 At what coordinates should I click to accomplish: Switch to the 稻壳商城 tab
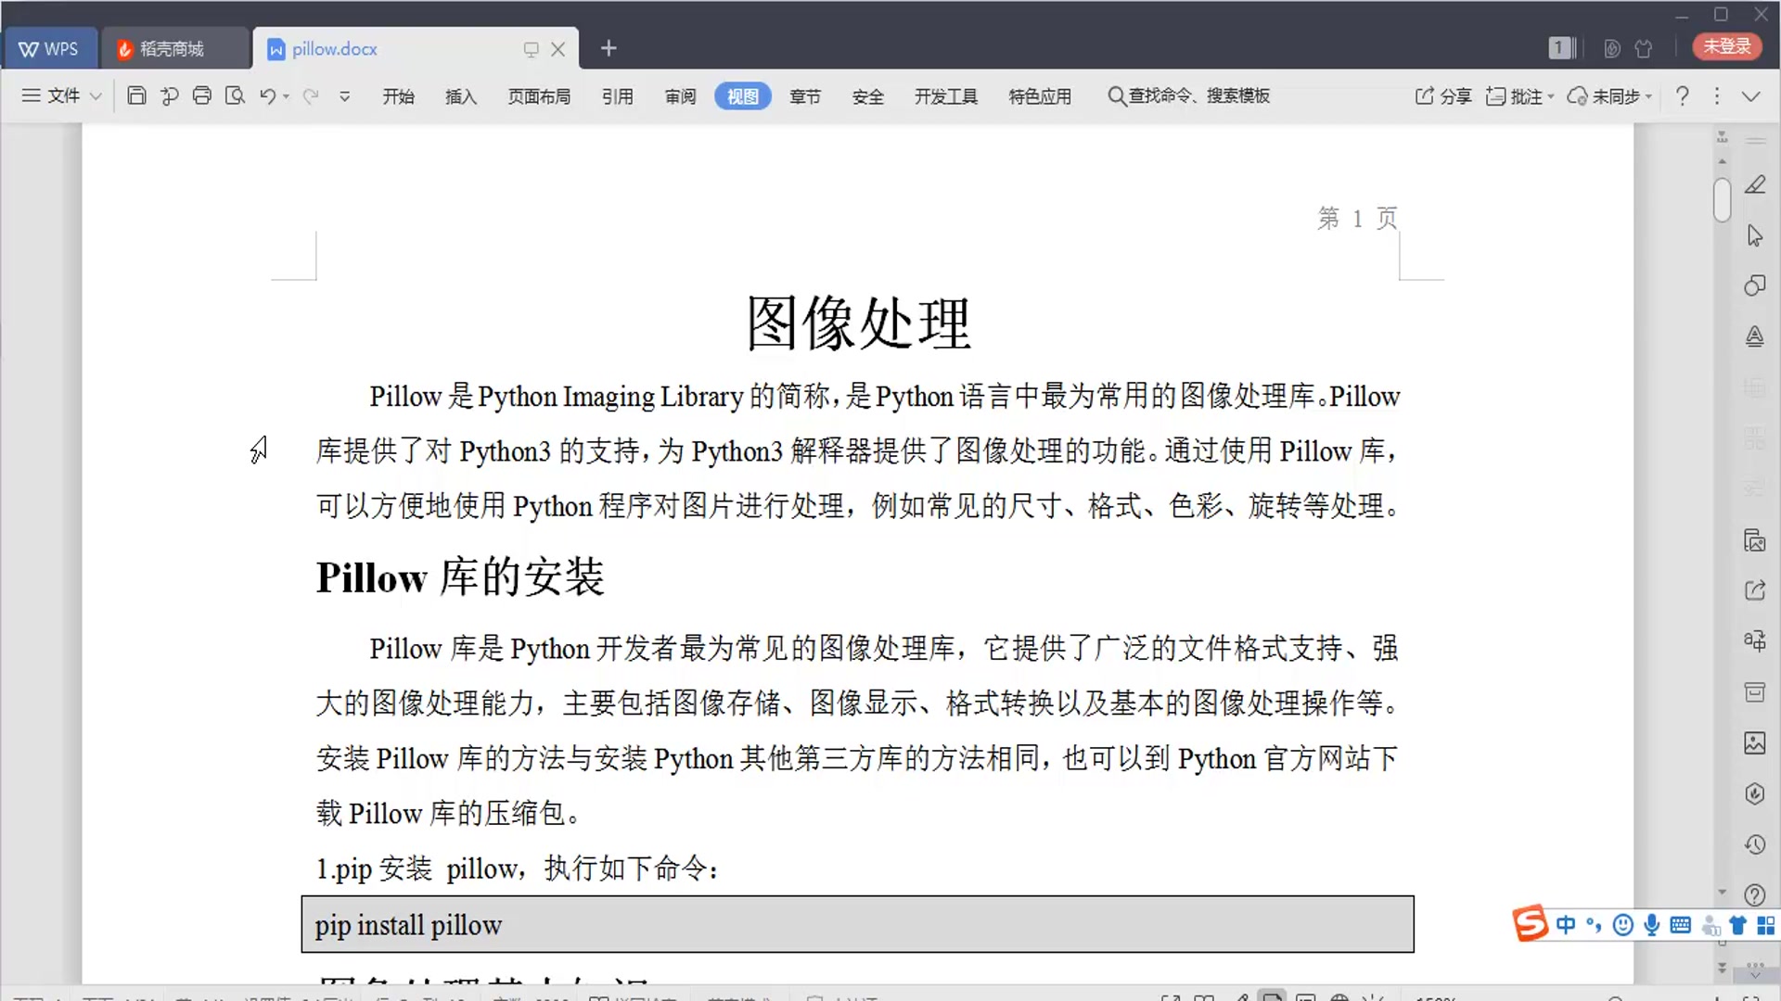coord(172,48)
